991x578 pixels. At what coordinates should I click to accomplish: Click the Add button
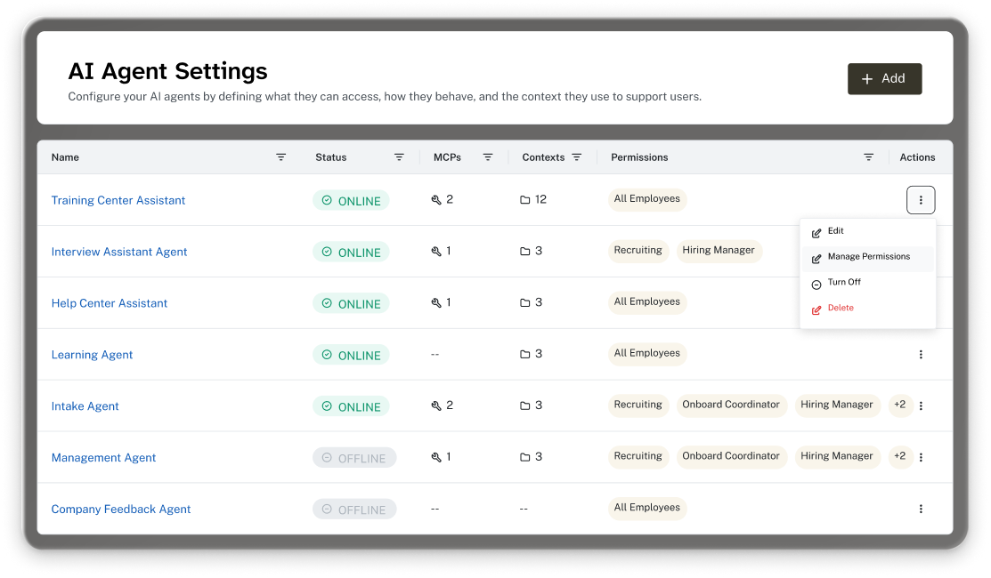coord(884,79)
